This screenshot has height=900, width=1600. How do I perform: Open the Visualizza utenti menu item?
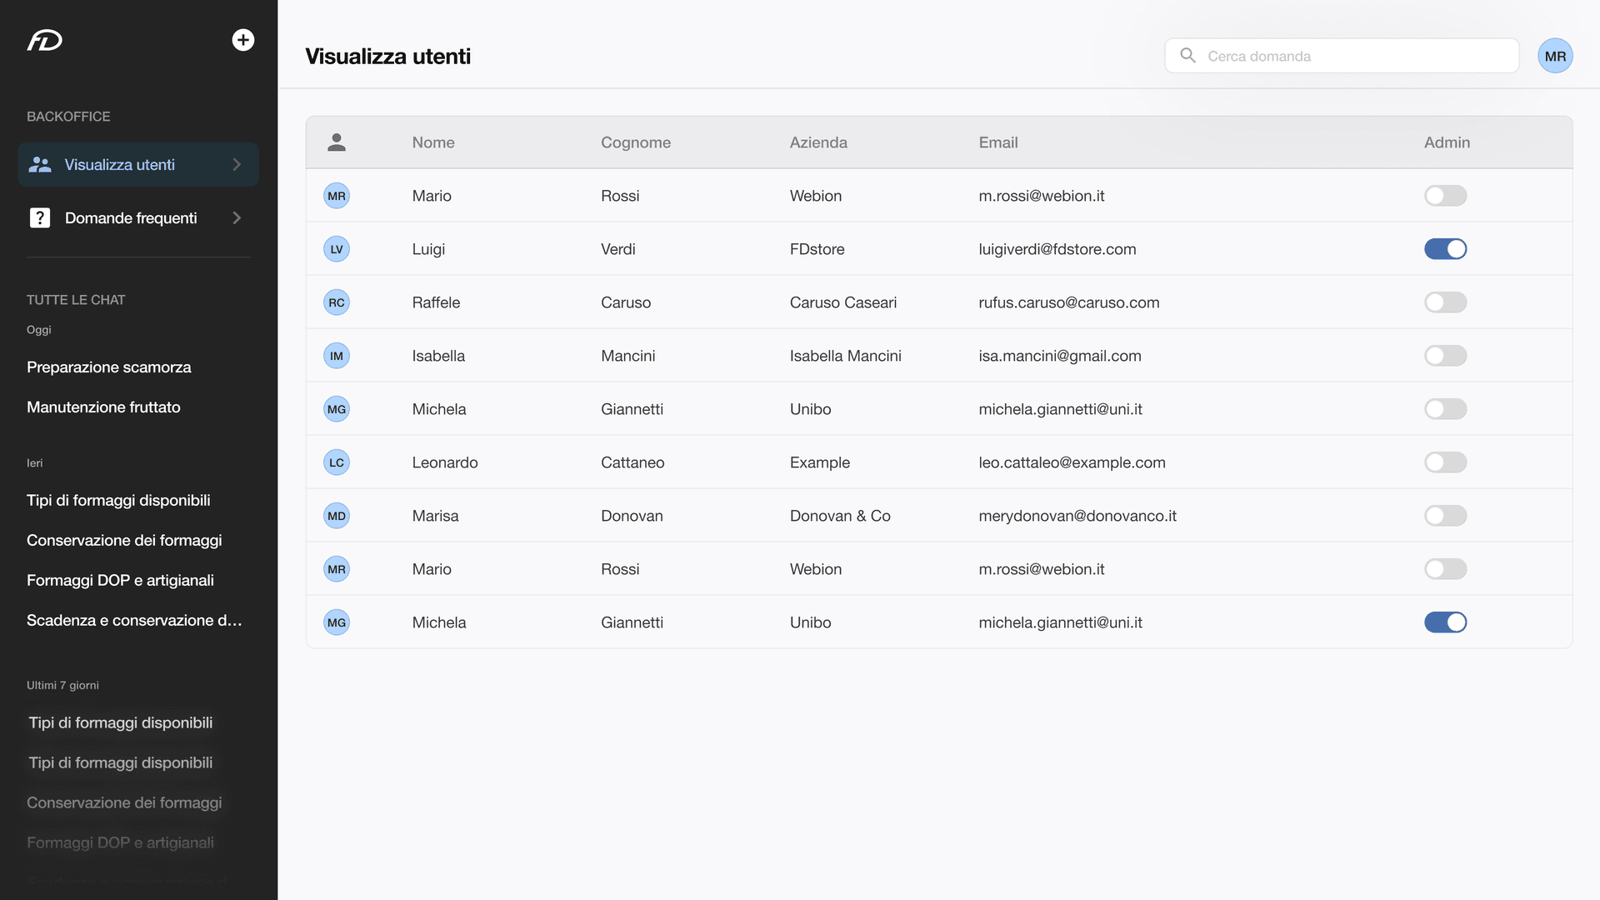pos(120,164)
